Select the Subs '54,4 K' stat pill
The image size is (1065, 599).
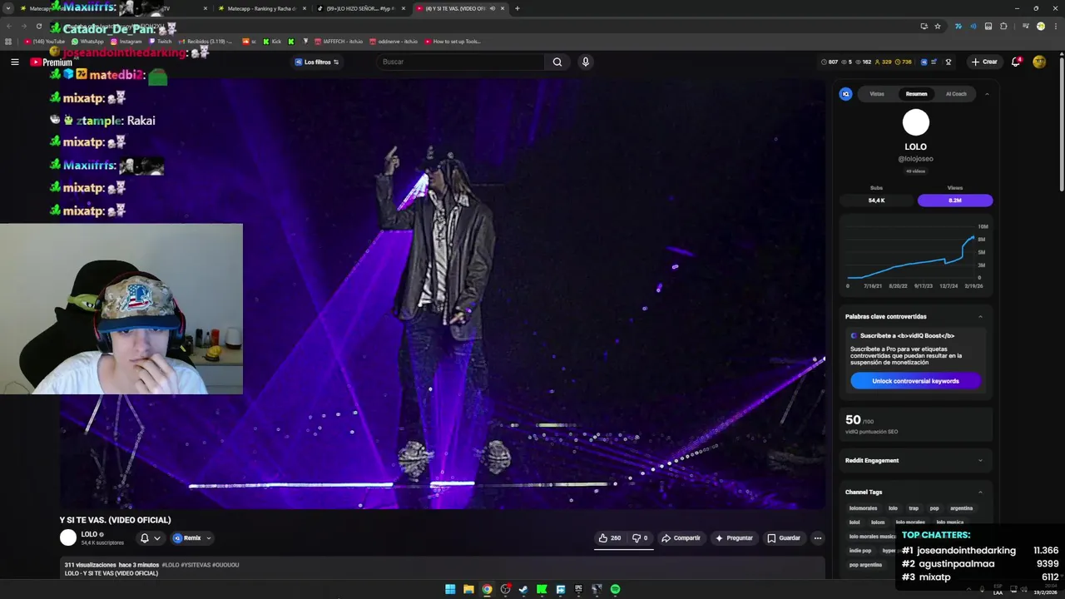point(876,200)
